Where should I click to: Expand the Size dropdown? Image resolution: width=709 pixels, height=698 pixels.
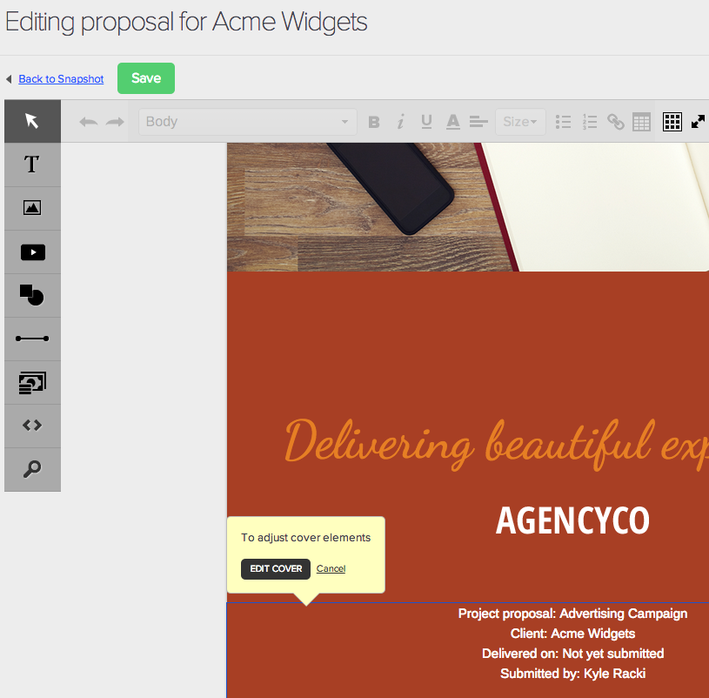(x=520, y=122)
